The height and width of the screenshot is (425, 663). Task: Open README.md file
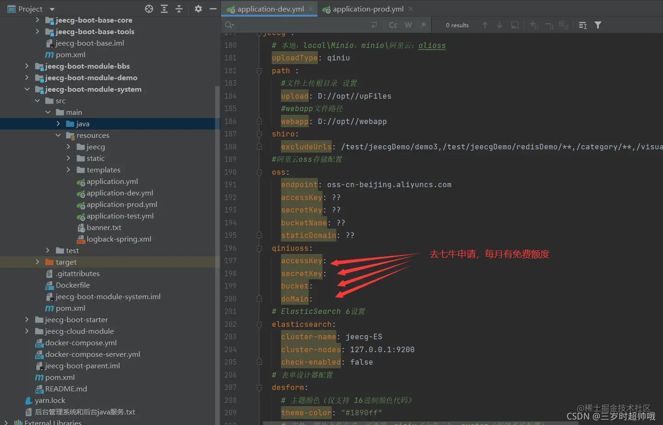point(61,389)
